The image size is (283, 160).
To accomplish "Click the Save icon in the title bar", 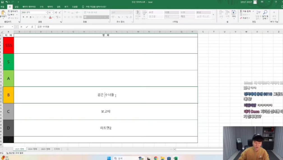I will pos(2,2).
